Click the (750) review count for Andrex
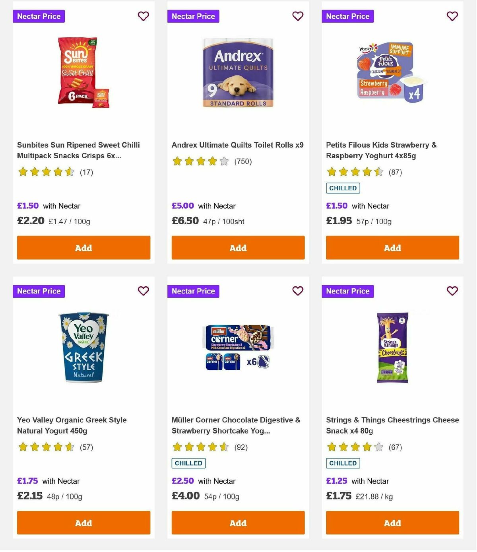This screenshot has height=552, width=477. (242, 161)
